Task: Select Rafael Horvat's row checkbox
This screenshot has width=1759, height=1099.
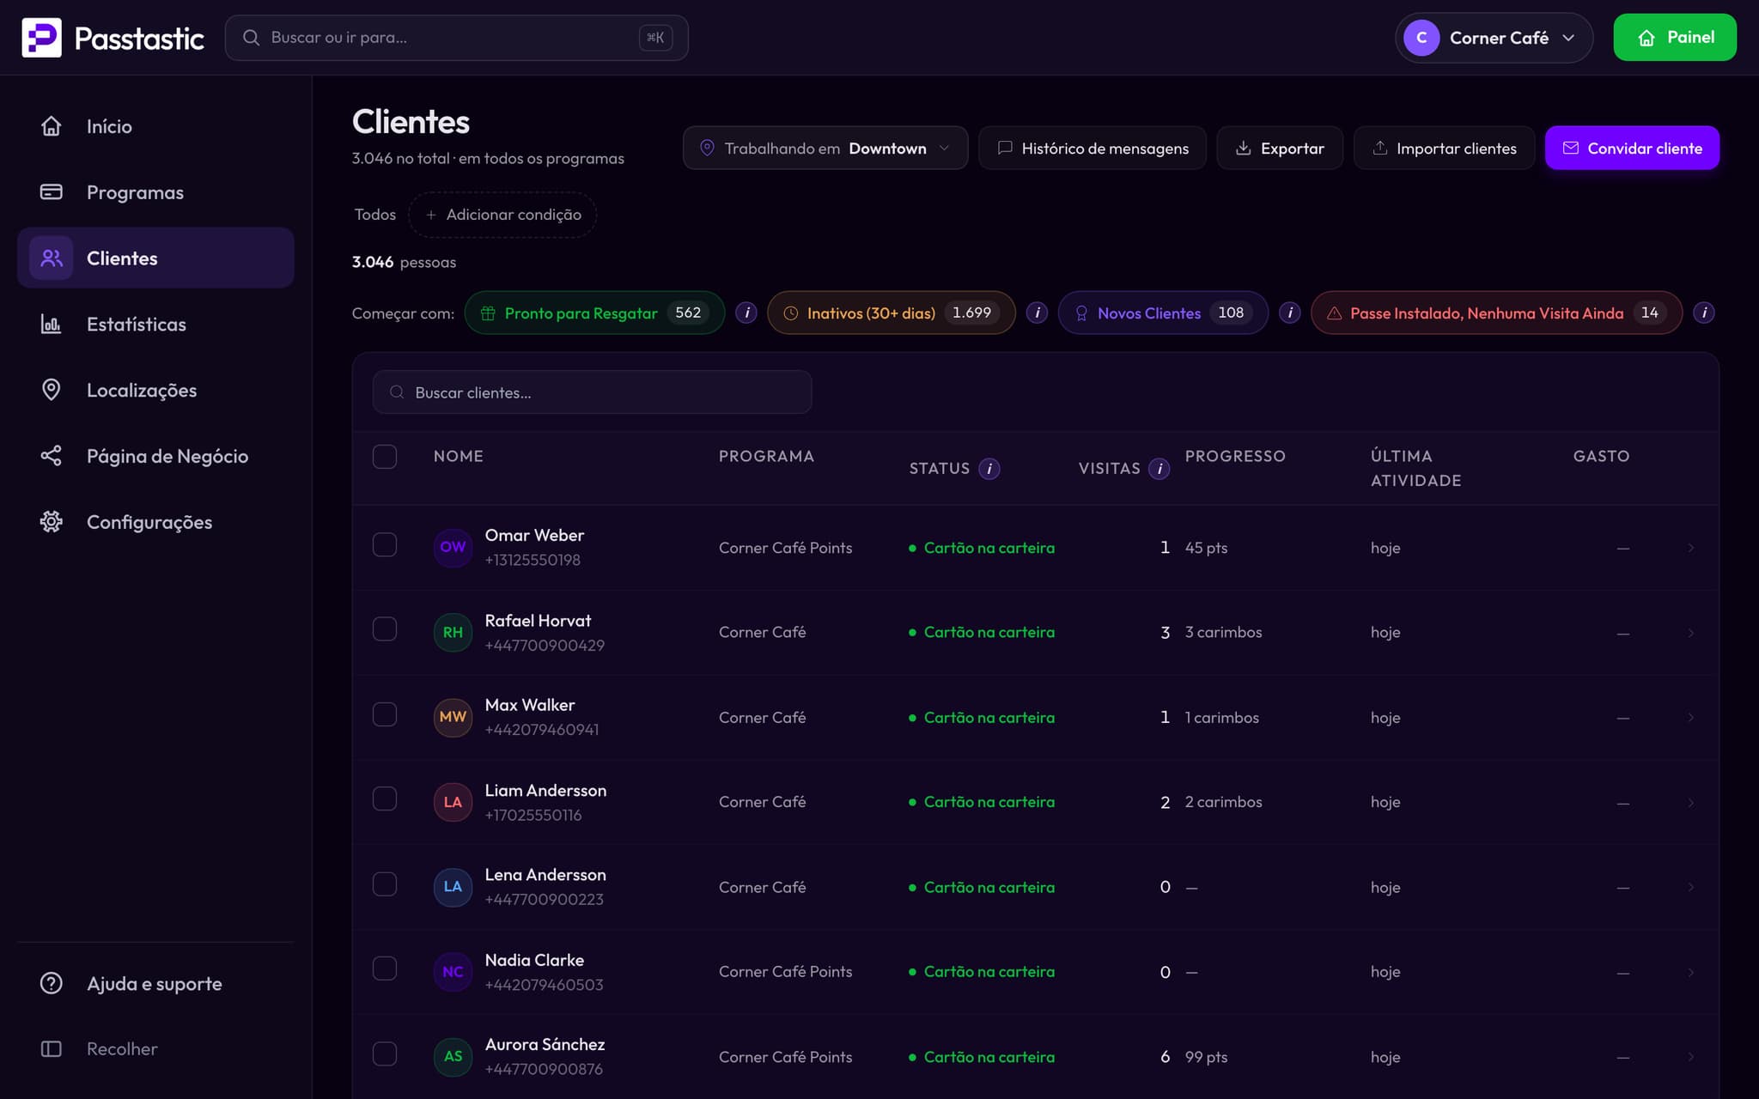Action: point(385,629)
